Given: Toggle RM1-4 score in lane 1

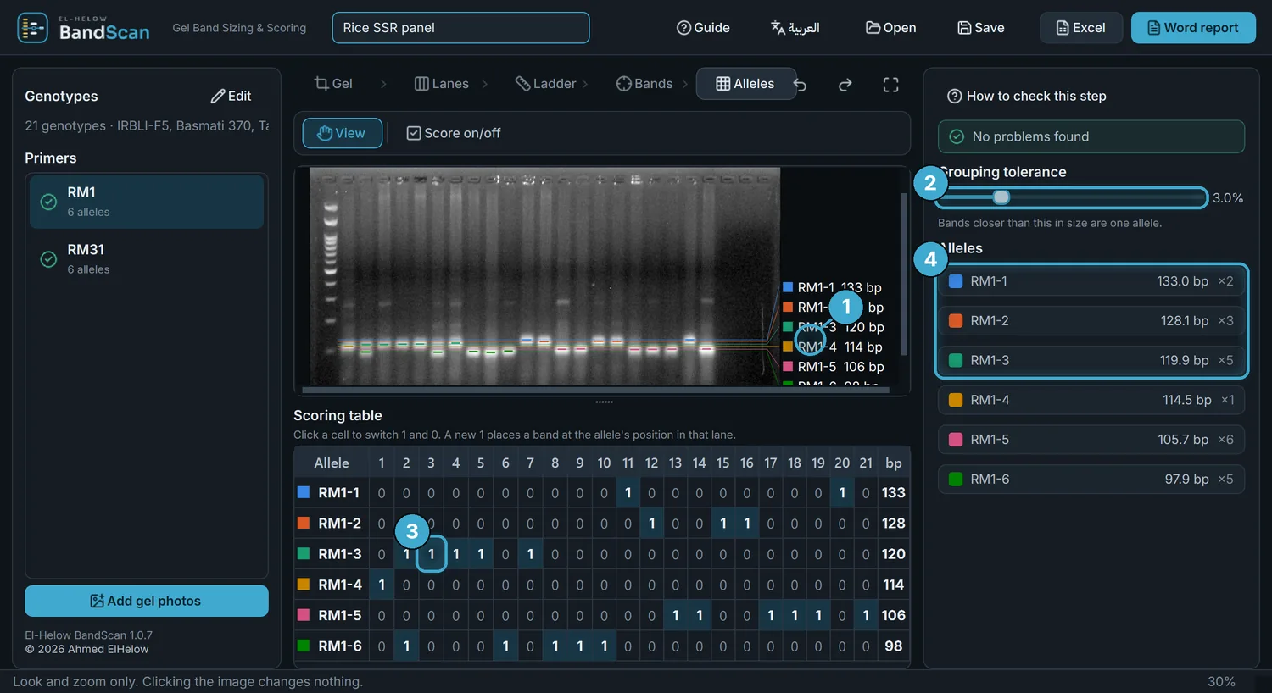Looking at the screenshot, I should 382,585.
